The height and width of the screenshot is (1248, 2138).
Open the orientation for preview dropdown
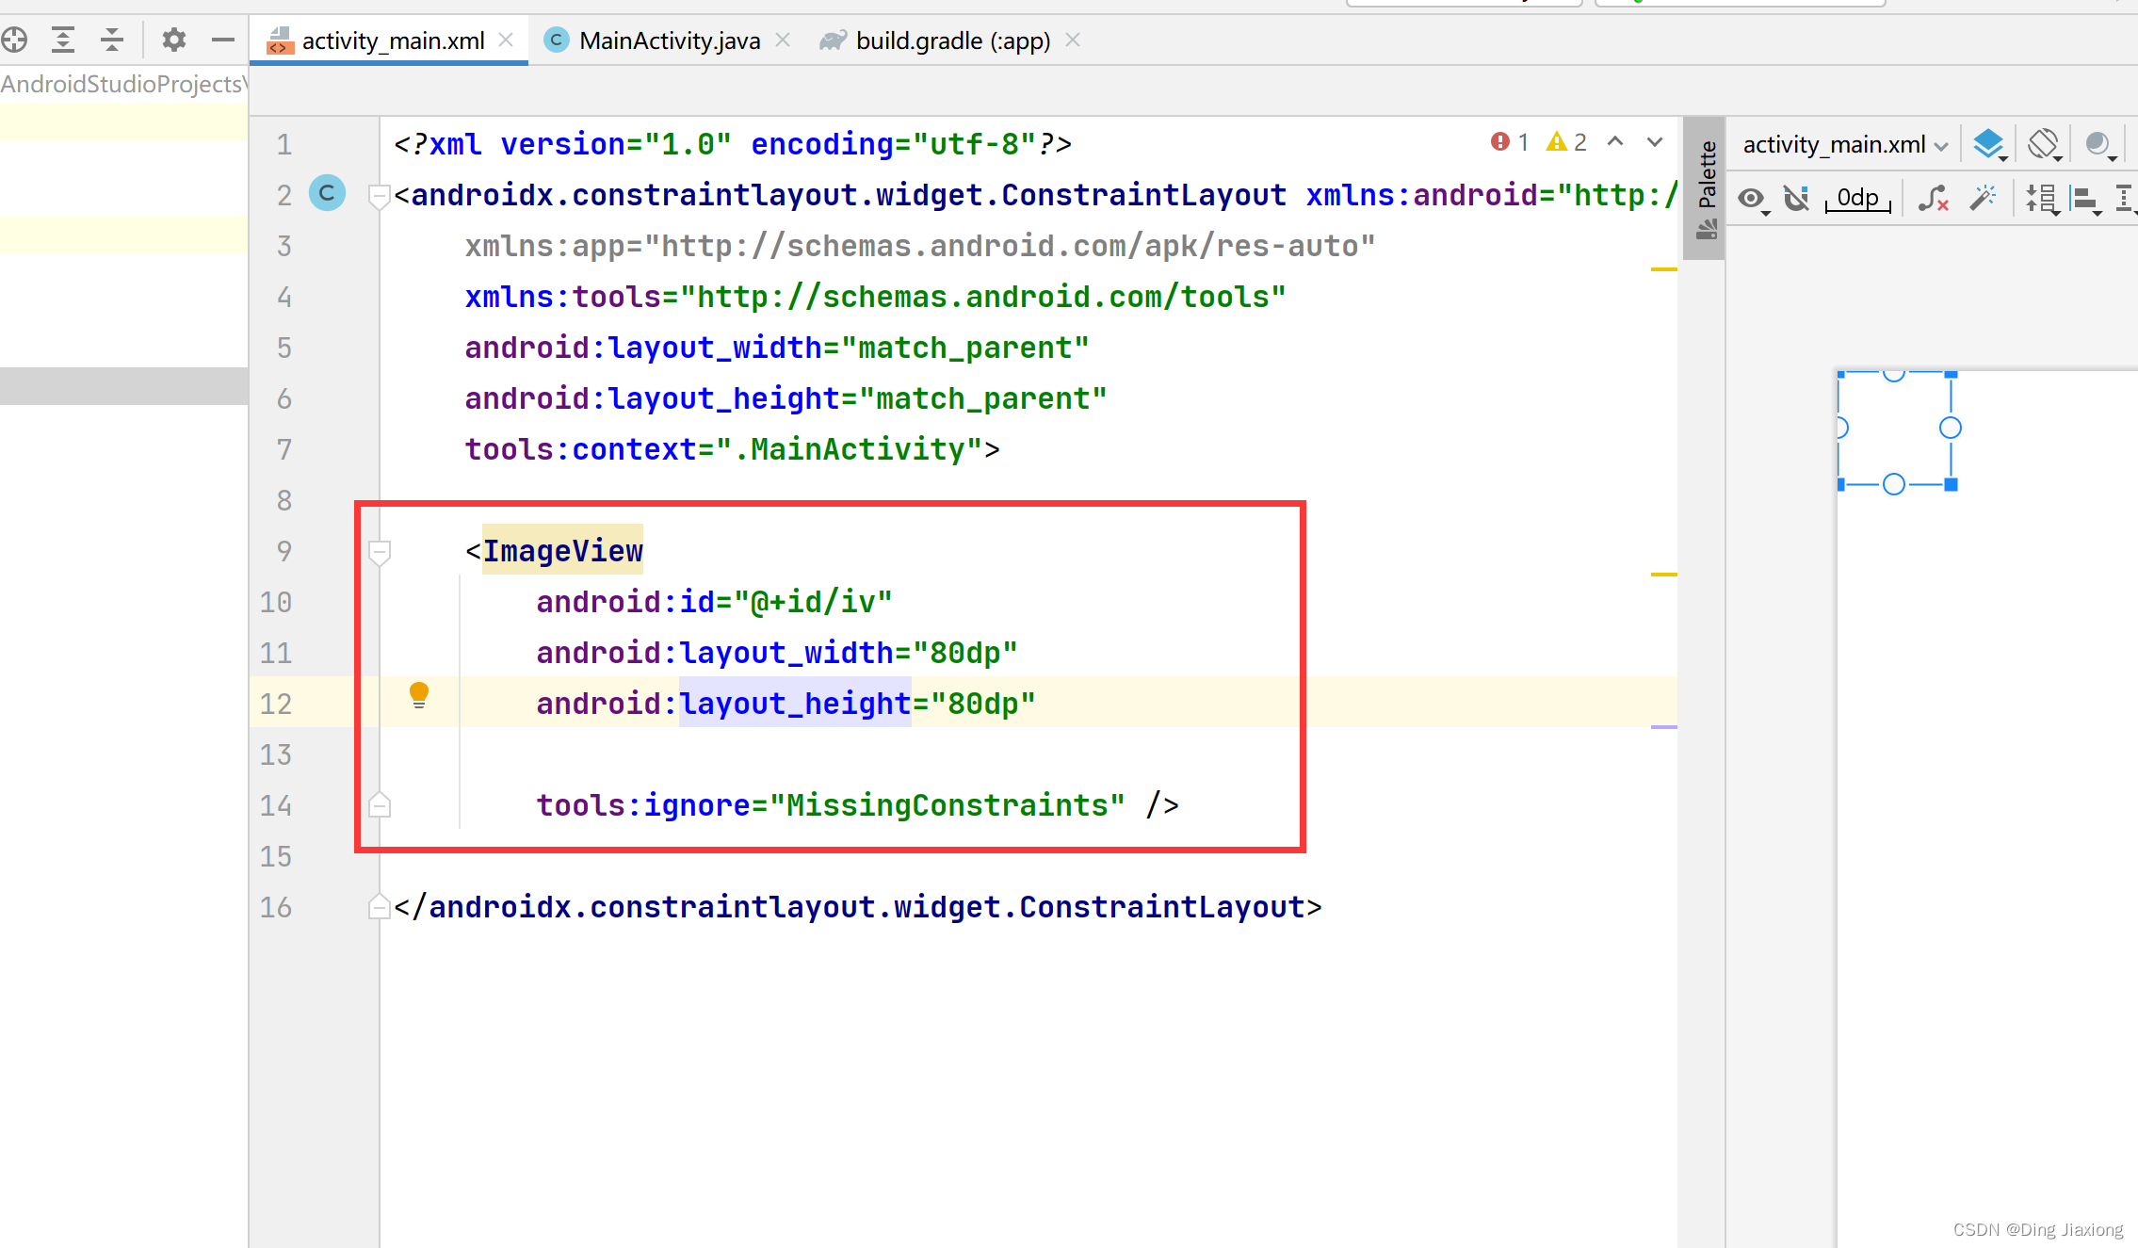(x=2045, y=145)
